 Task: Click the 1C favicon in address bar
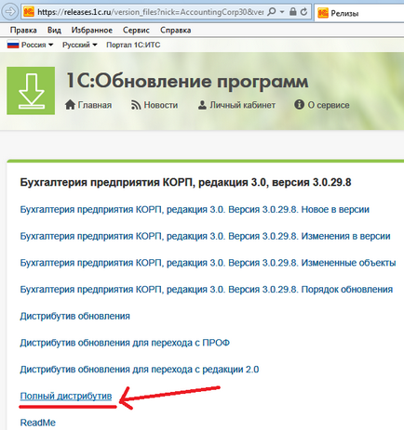pos(29,12)
